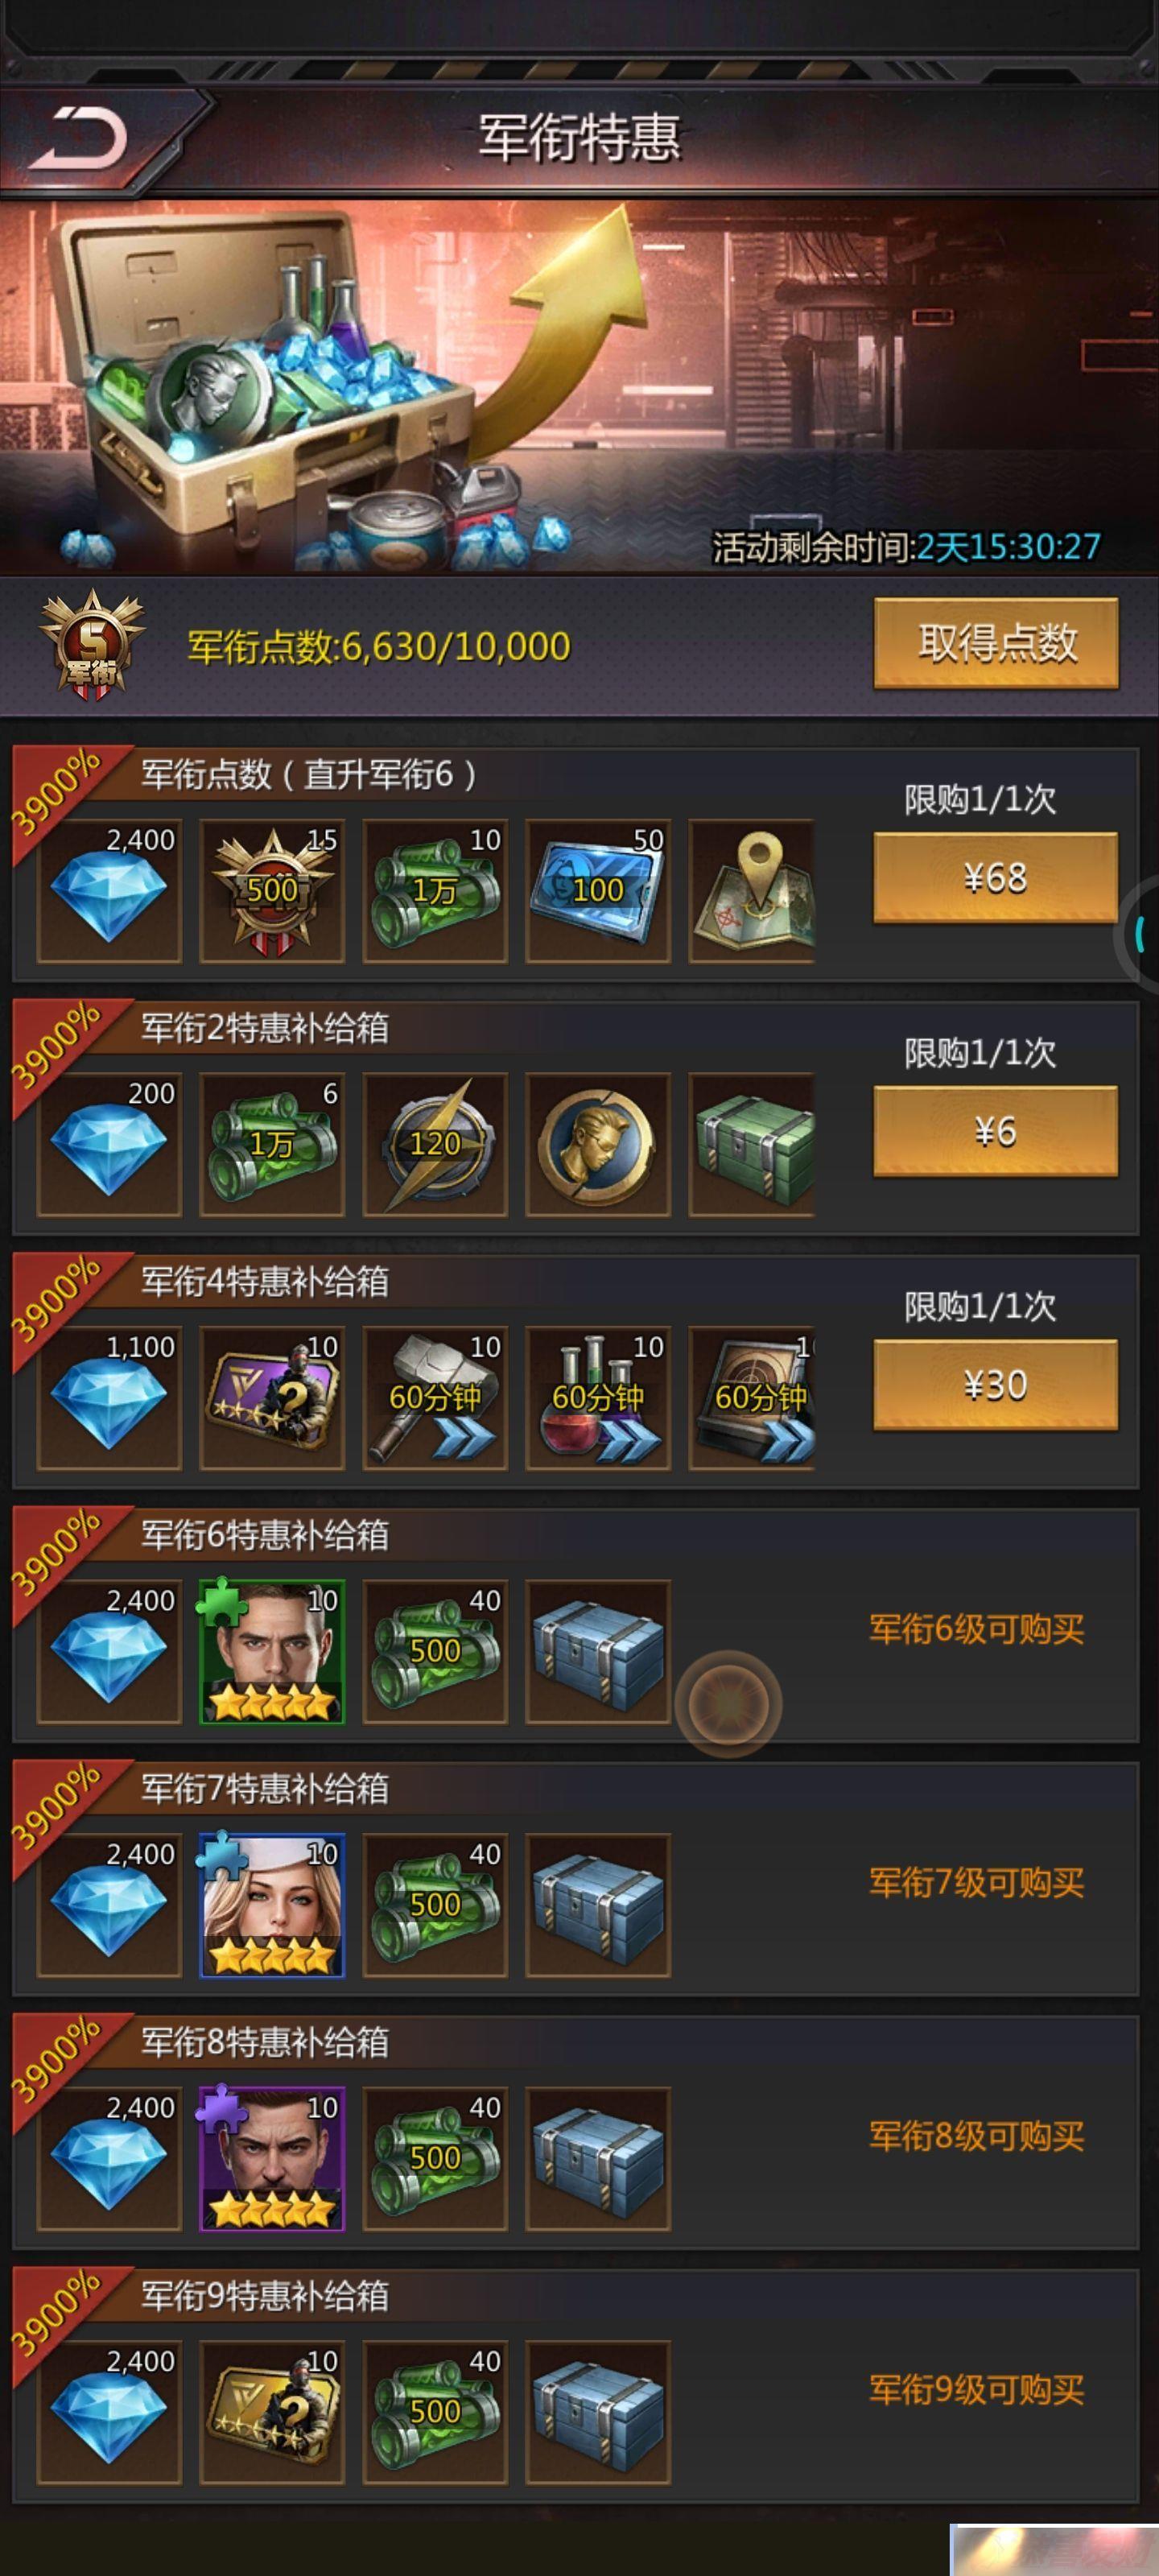
Task: Select the gold mystery hero card in 军衔9
Action: [x=272, y=2412]
